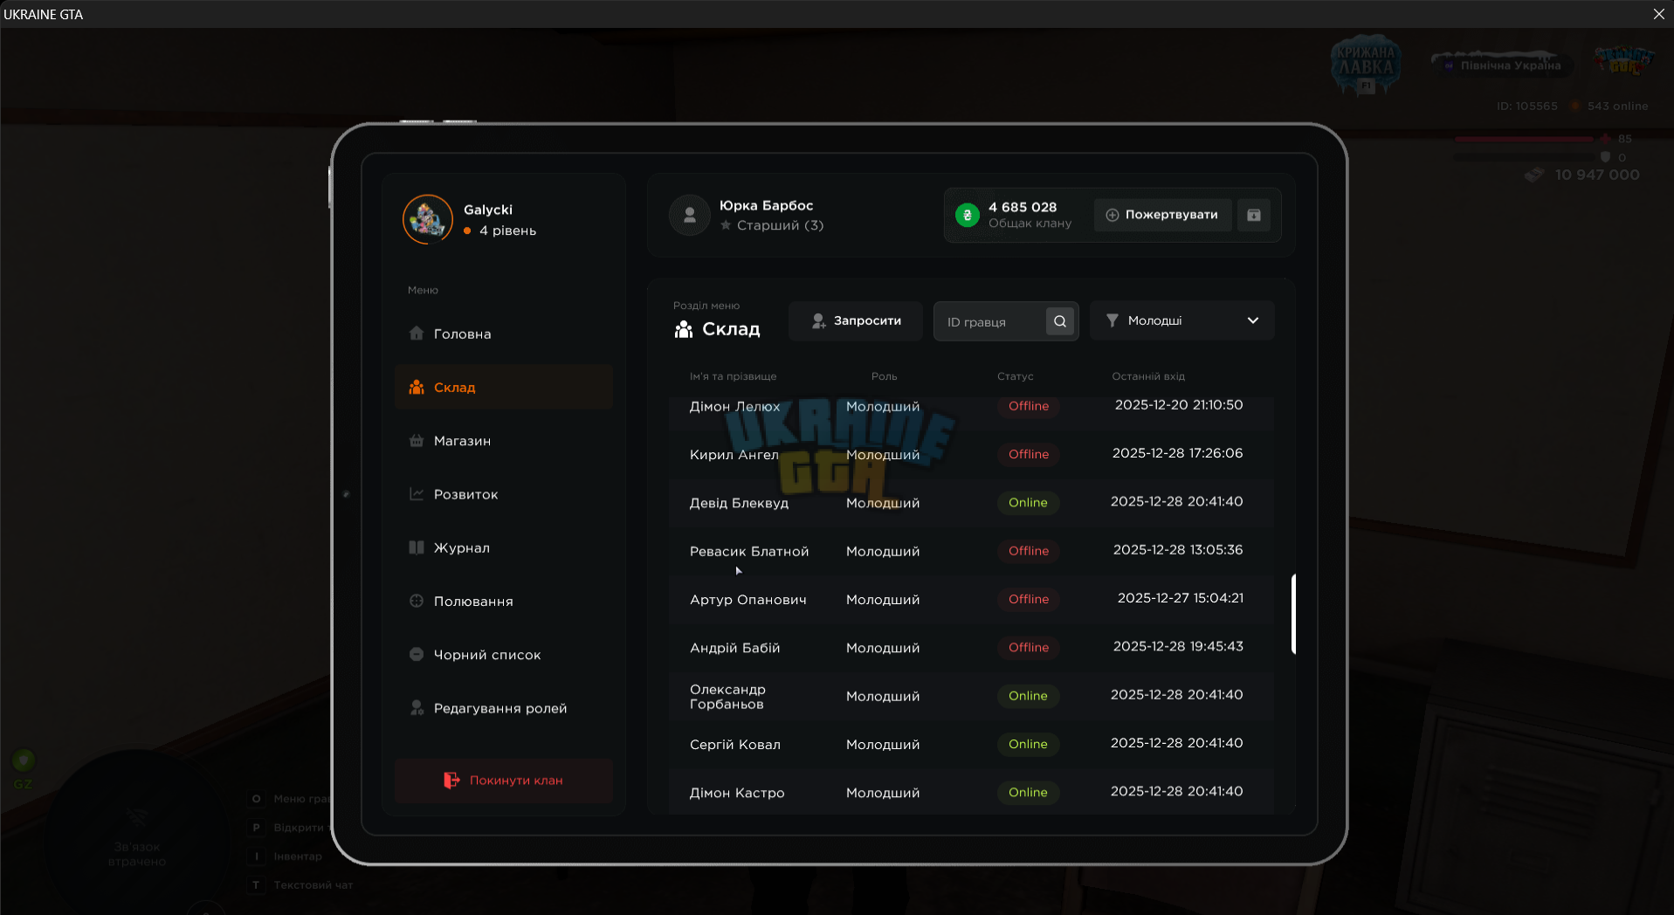Image resolution: width=1674 pixels, height=915 pixels.
Task: Focus the ID гравця input field
Action: point(991,321)
